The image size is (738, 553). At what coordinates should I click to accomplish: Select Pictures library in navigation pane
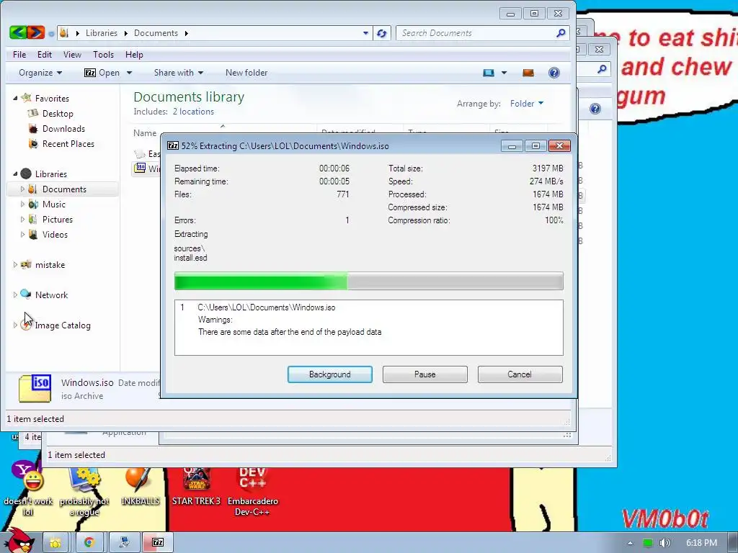[x=58, y=219]
